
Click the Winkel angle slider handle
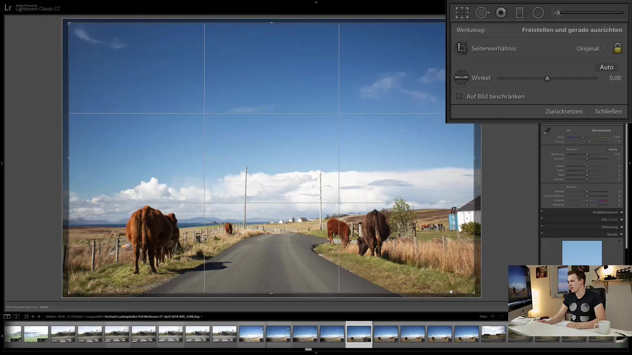(547, 78)
